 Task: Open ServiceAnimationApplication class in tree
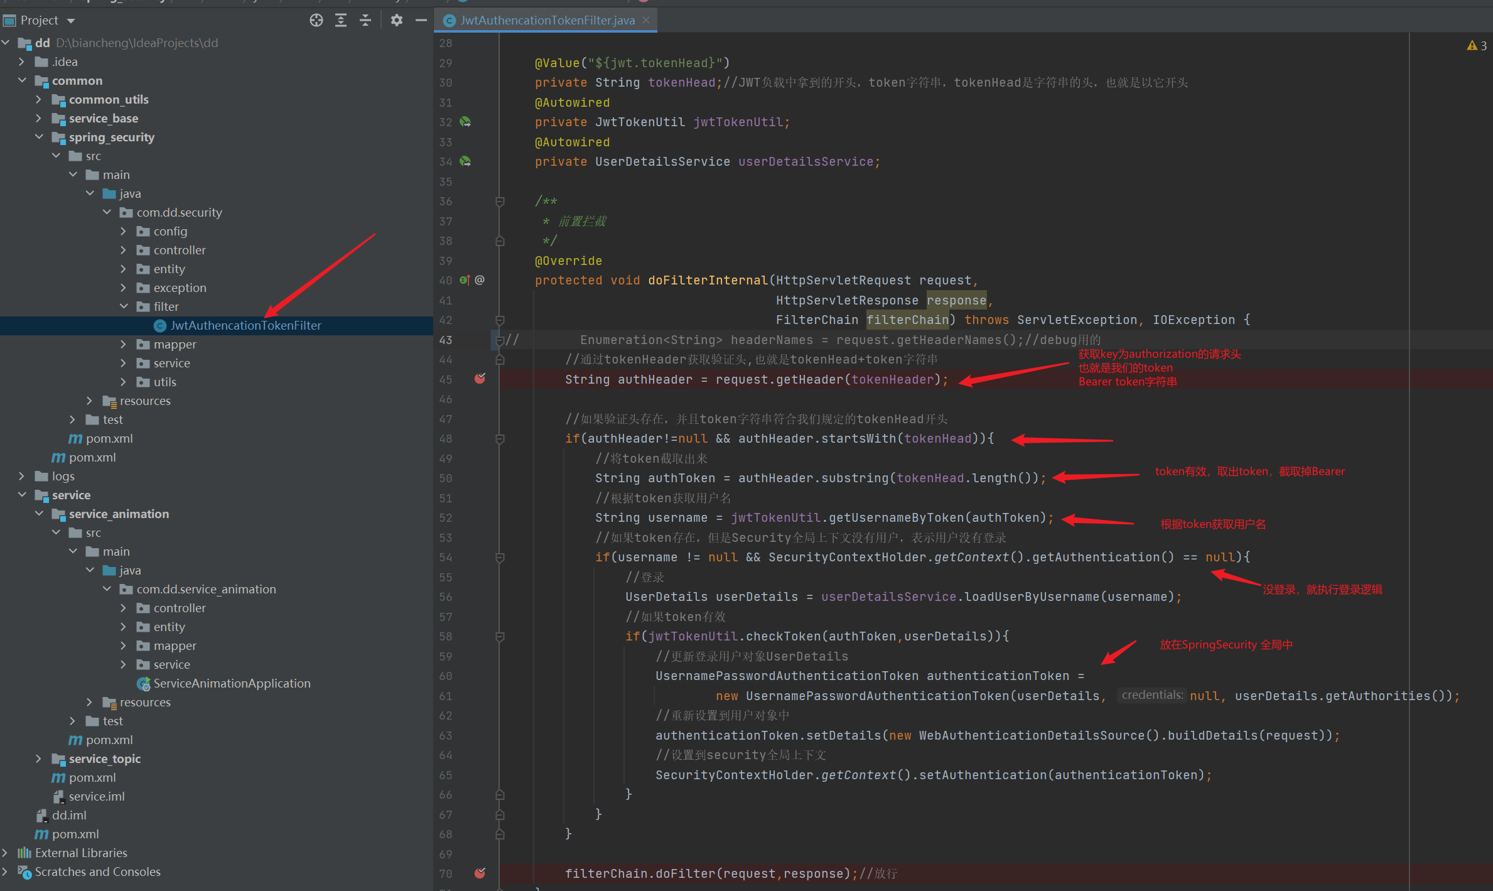[232, 683]
